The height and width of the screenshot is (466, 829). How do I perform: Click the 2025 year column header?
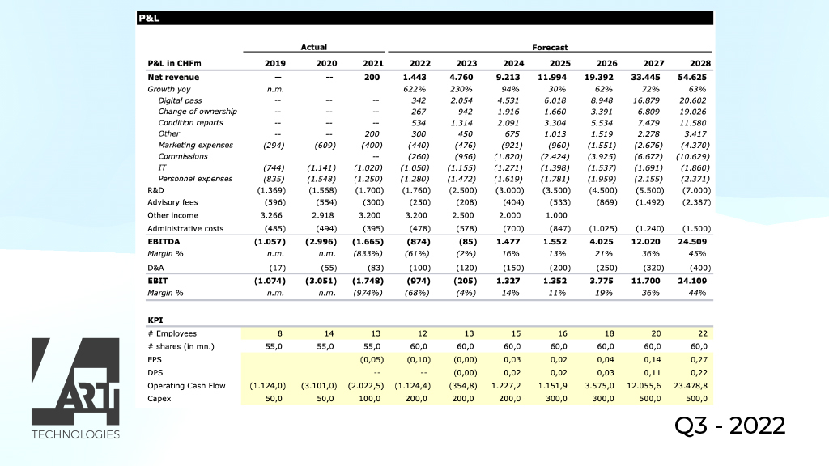[560, 63]
